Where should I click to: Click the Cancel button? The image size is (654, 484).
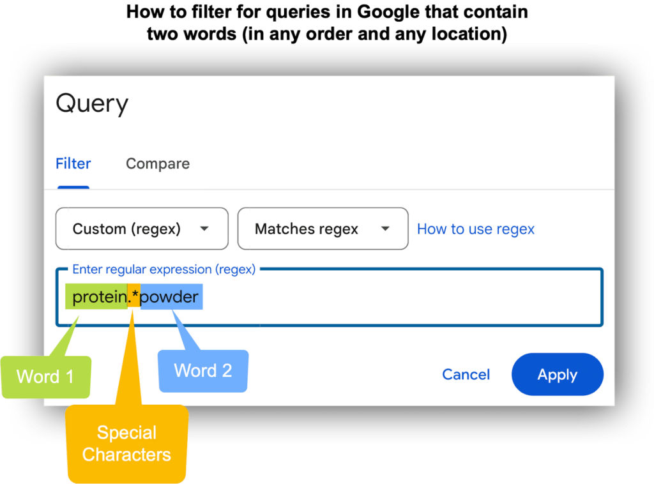(x=466, y=374)
